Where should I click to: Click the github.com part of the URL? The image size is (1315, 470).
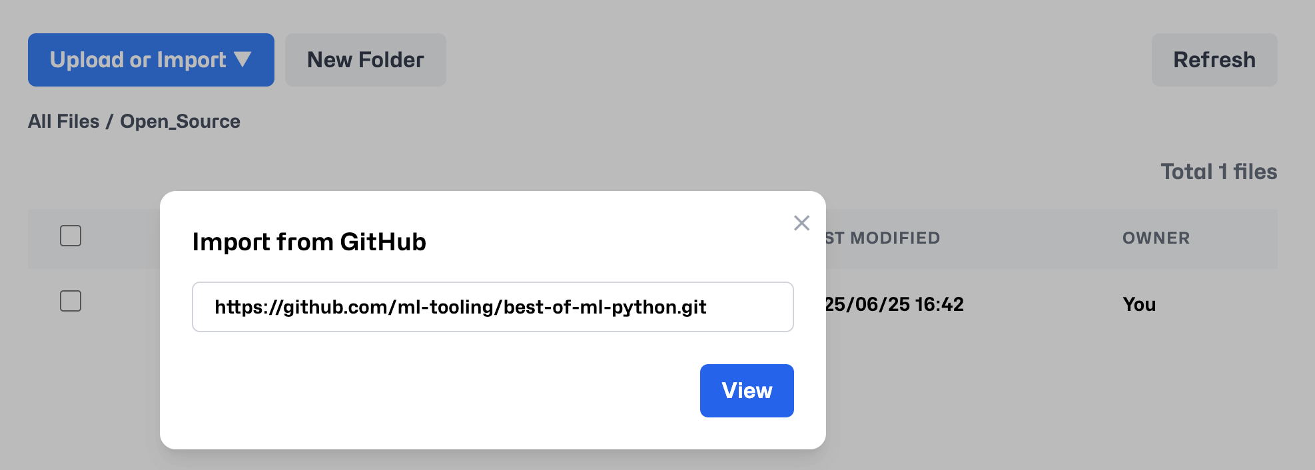pyautogui.click(x=337, y=307)
